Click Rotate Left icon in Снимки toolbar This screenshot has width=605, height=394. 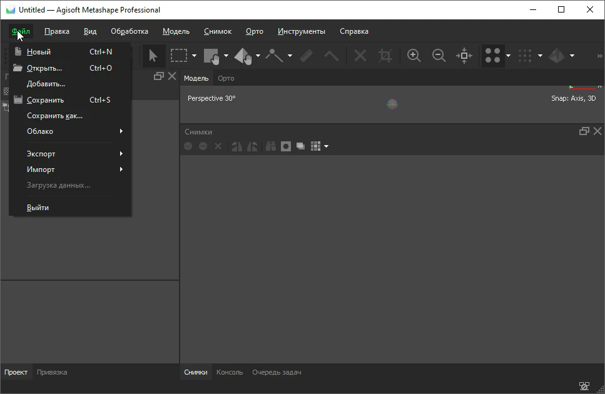(252, 146)
